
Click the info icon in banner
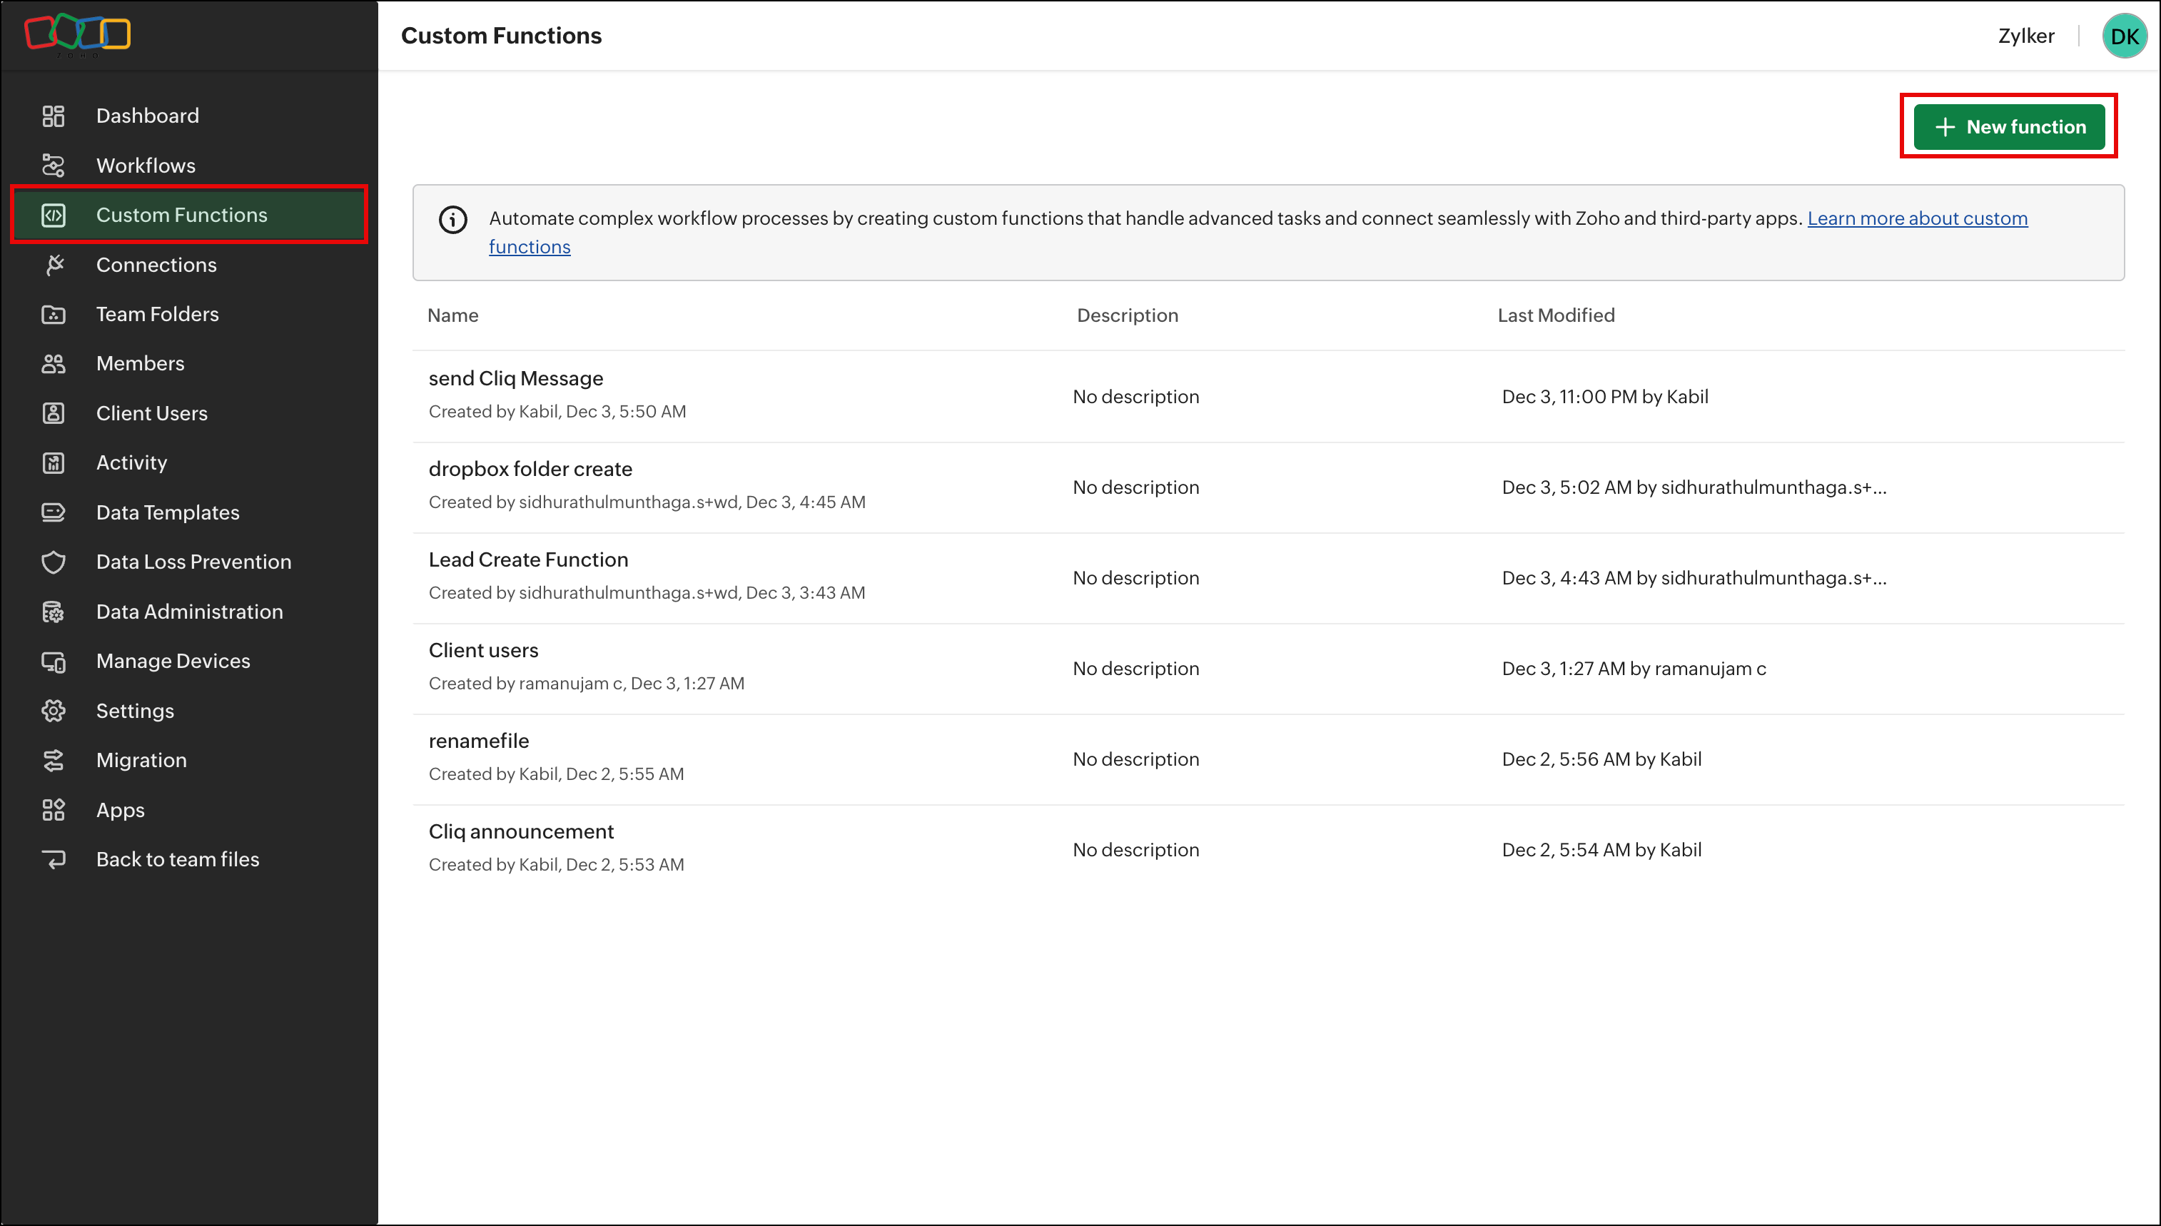coord(453,220)
